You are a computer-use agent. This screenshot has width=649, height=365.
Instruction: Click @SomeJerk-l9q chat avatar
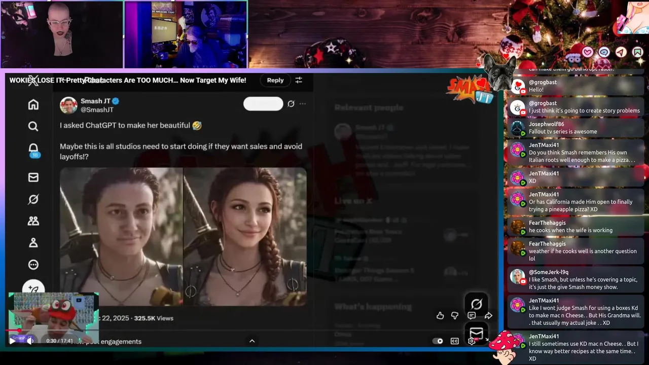[x=517, y=276]
